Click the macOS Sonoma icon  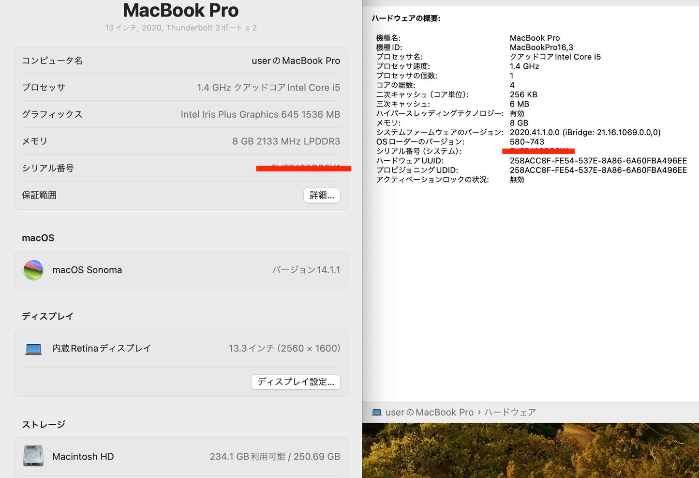tap(33, 270)
